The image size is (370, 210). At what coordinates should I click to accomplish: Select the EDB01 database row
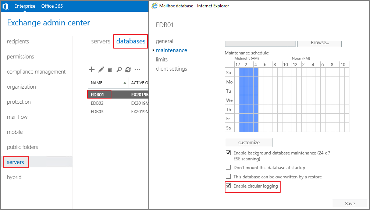(x=118, y=95)
